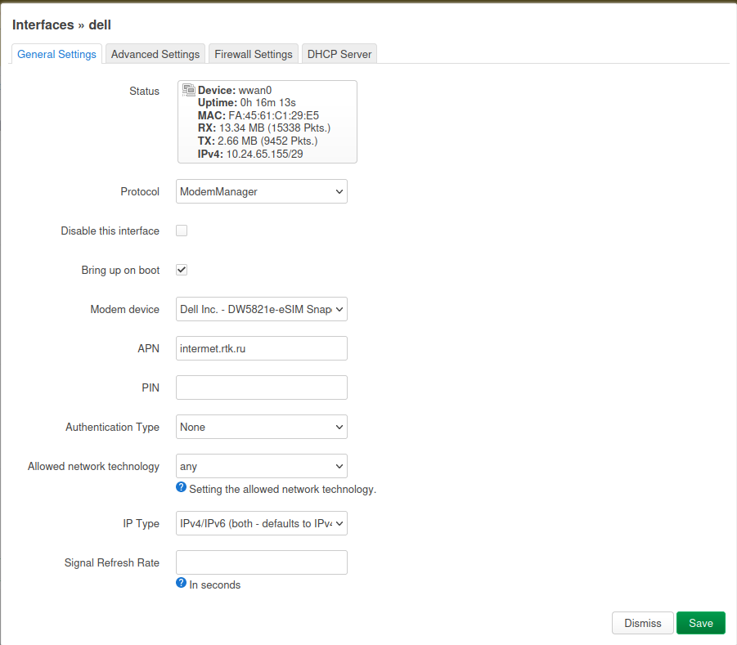Uncheck Bring up on boot checkbox
The height and width of the screenshot is (645, 737).
point(182,270)
